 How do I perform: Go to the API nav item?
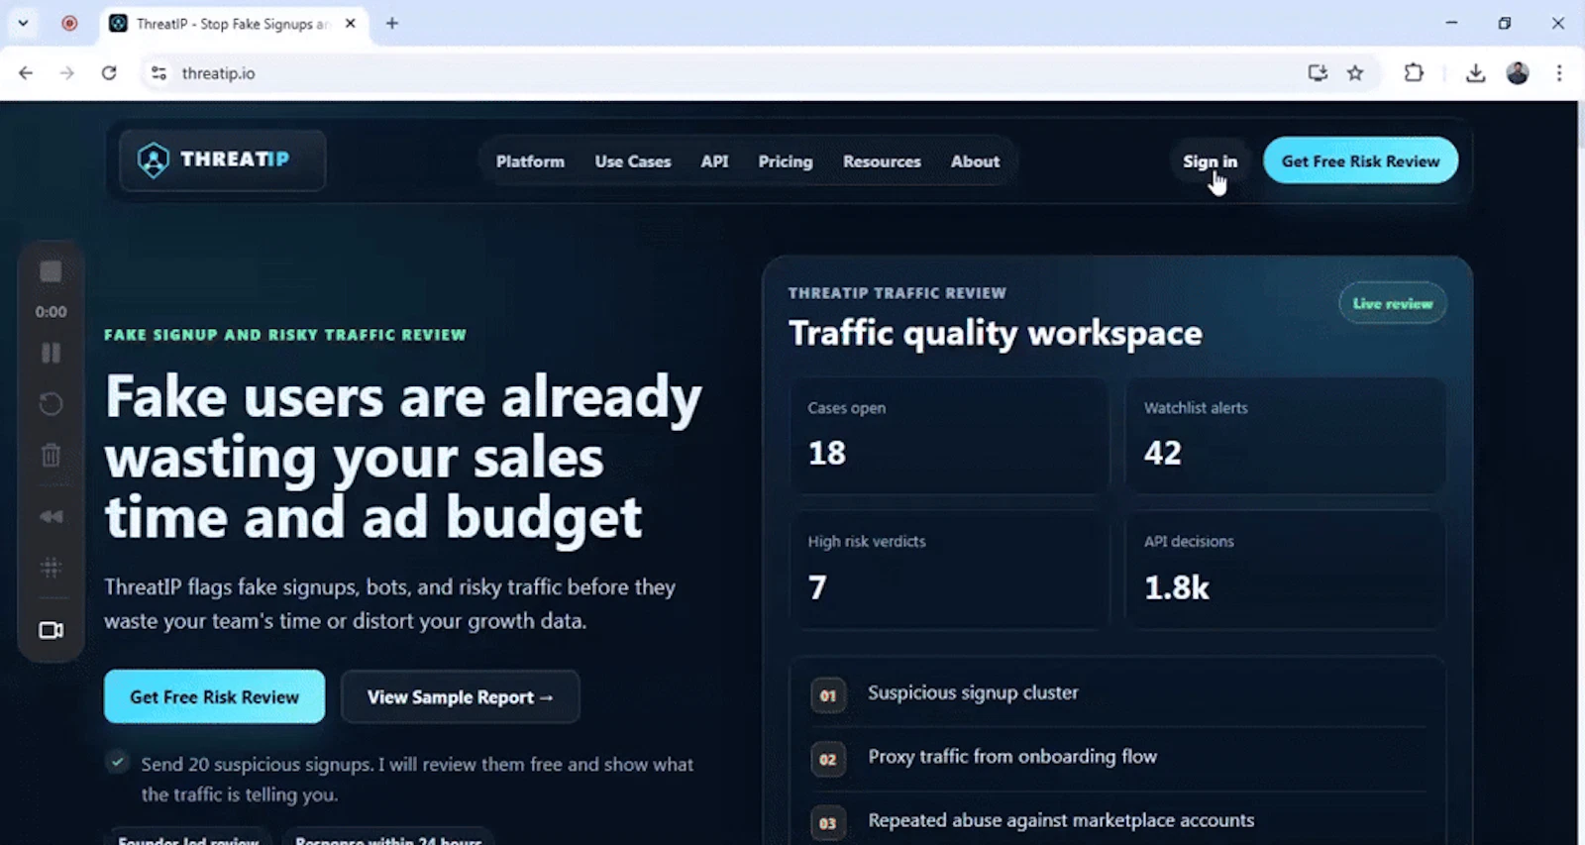(714, 161)
